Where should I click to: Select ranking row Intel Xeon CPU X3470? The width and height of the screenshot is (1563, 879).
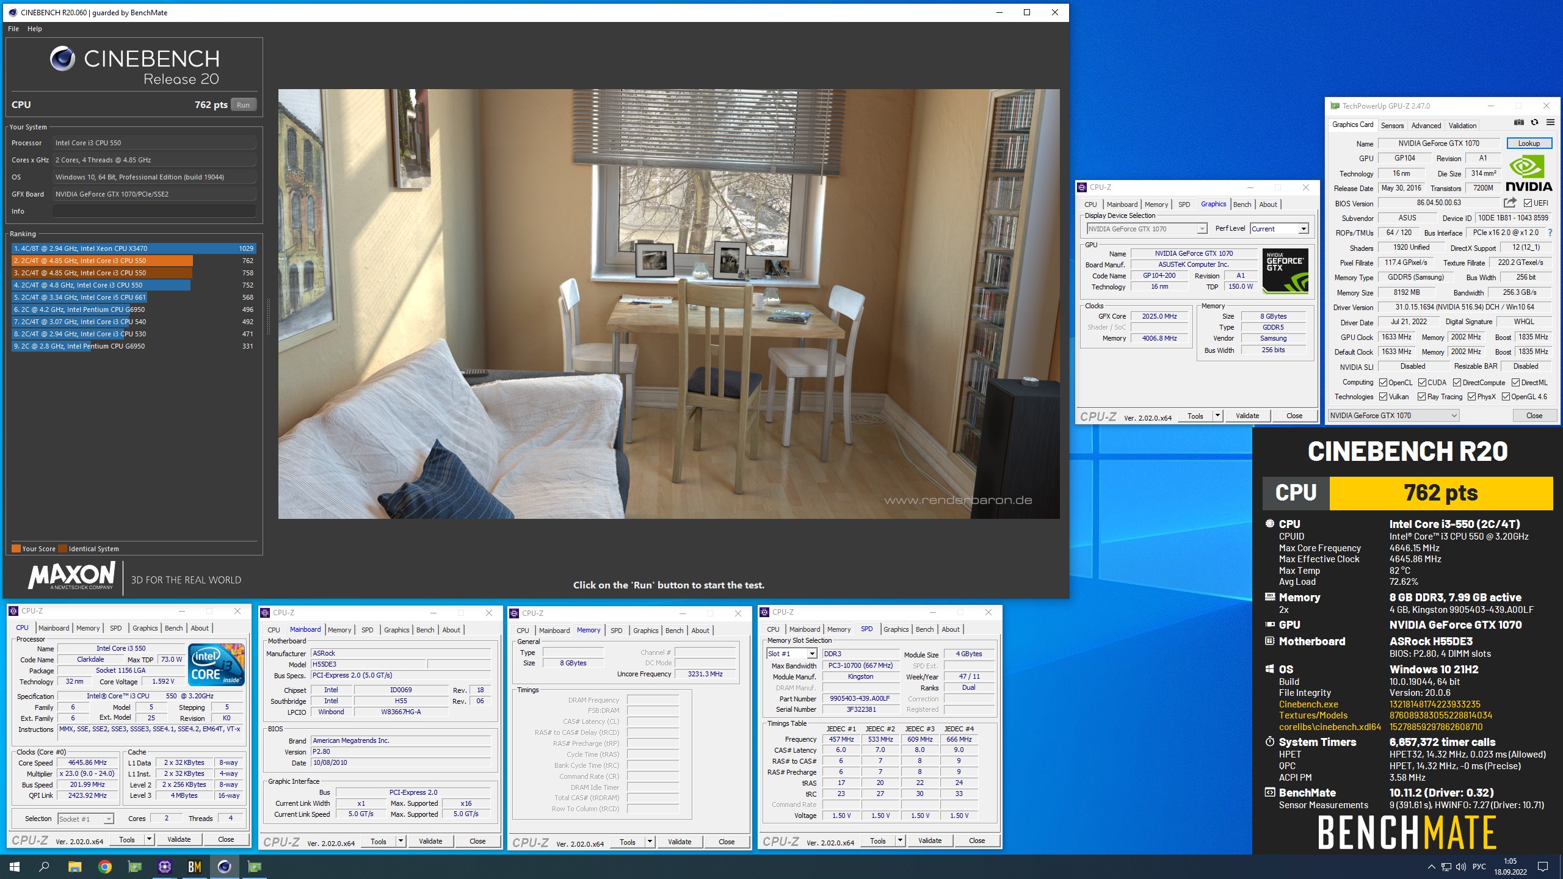coord(133,248)
